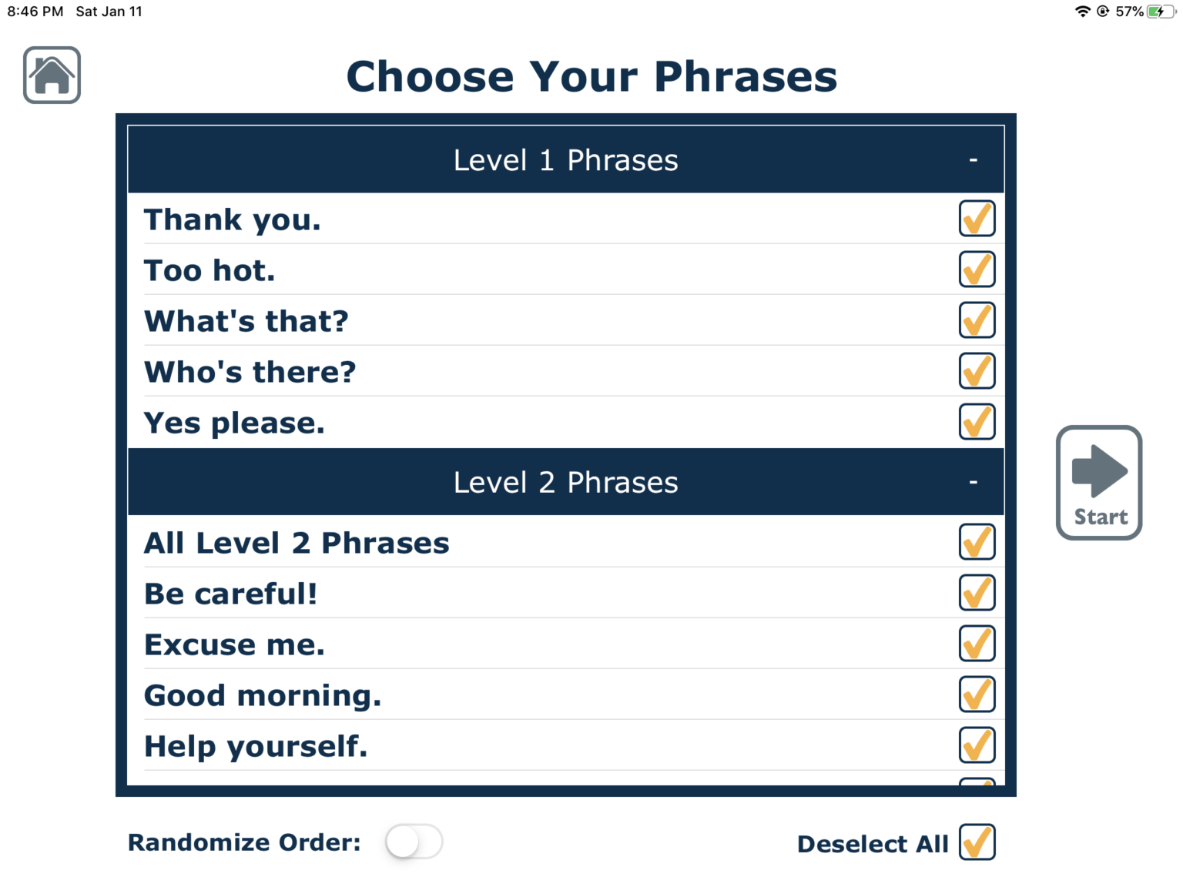Uncheck the 'Excuse me.' phrase
Screen dimensions: 1183x887
click(977, 644)
